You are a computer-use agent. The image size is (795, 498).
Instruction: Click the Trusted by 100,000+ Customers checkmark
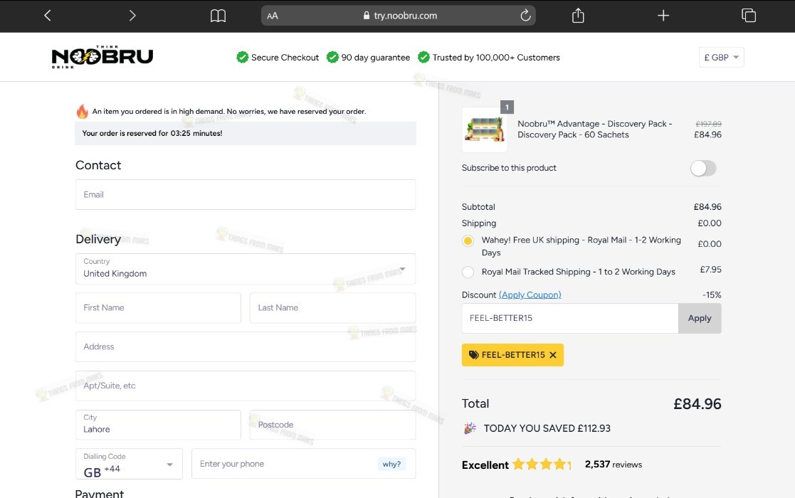click(423, 57)
